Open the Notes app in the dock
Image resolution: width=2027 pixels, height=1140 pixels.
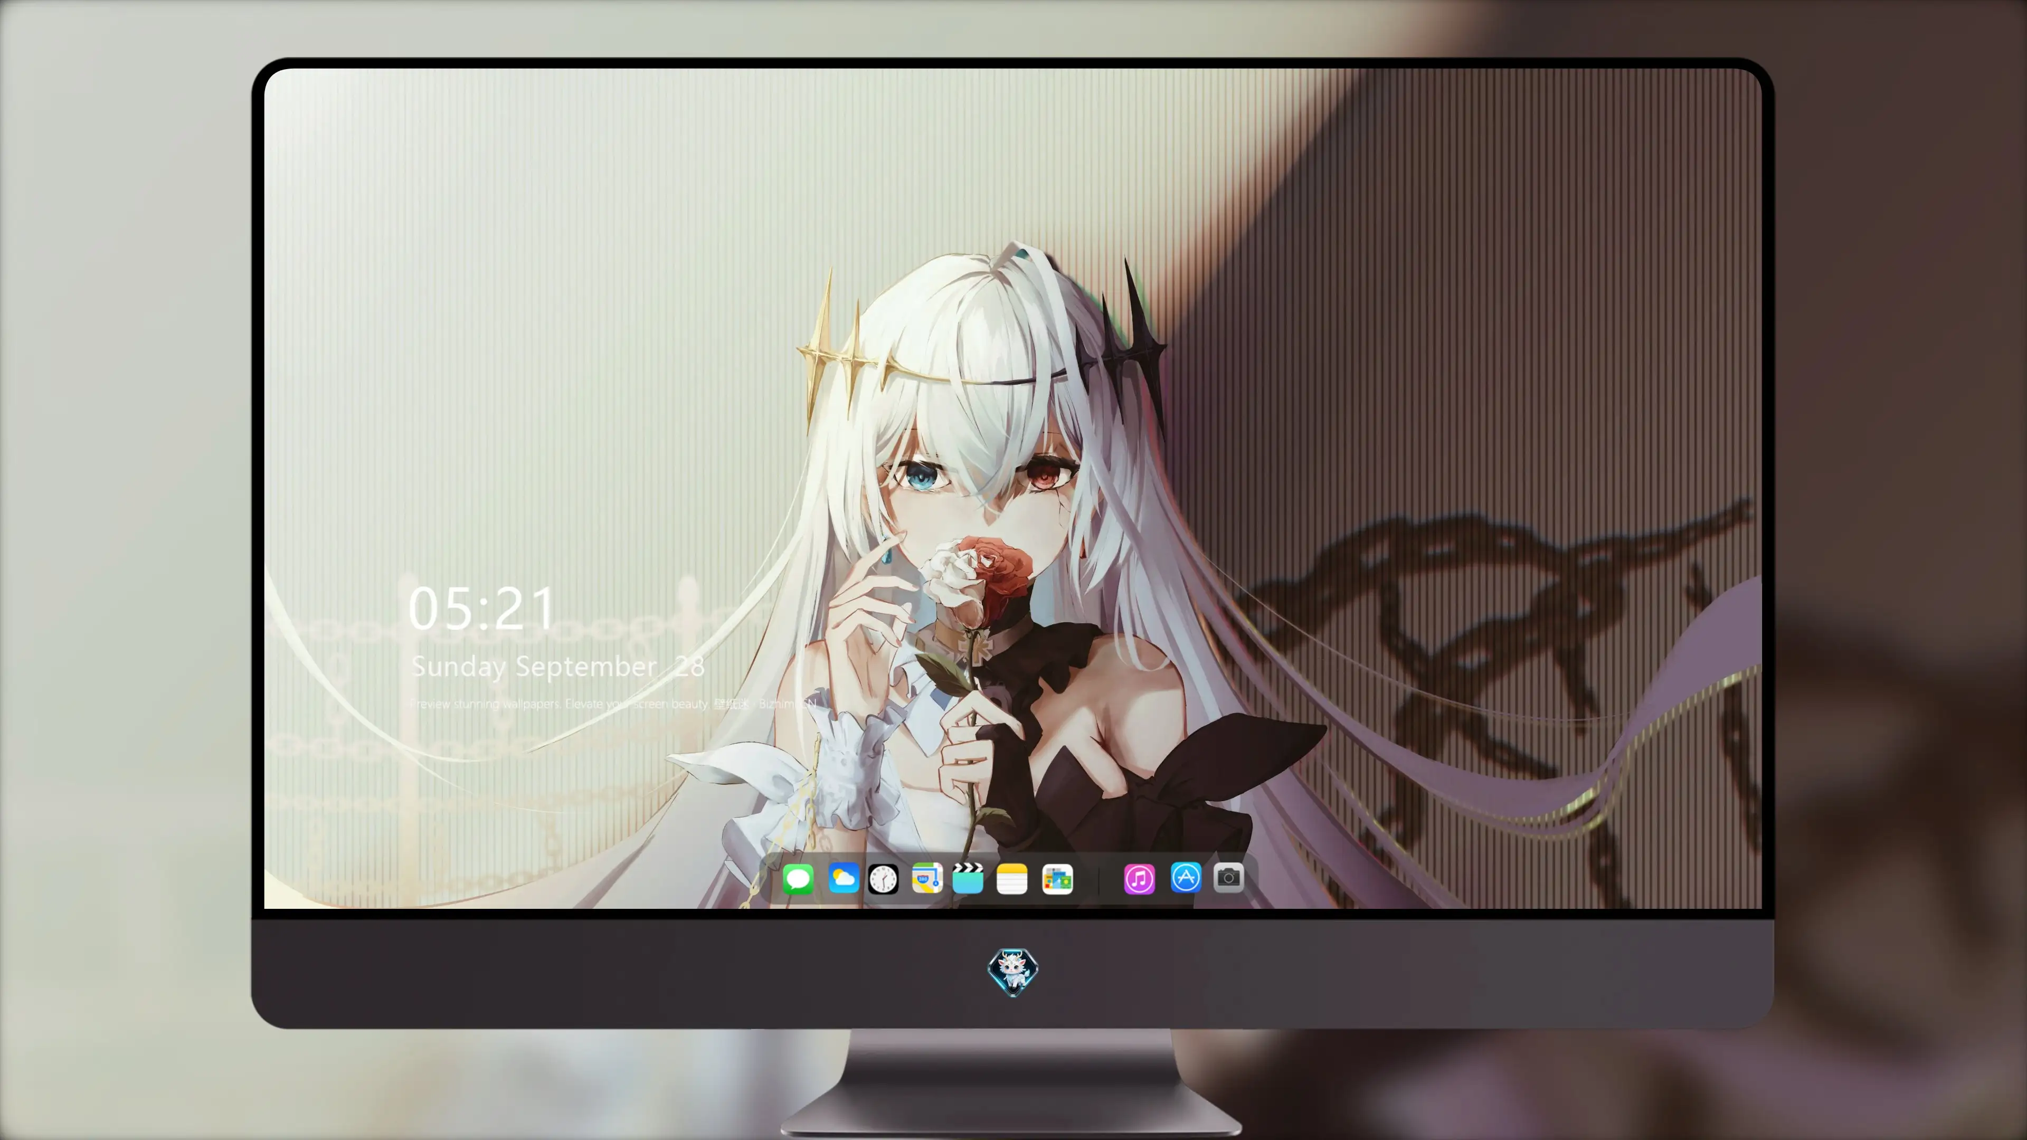[1012, 878]
